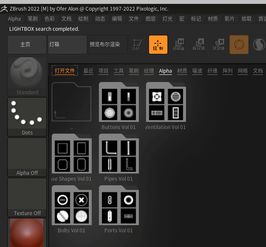
Task: Click the 主页 home button
Action: click(27, 45)
